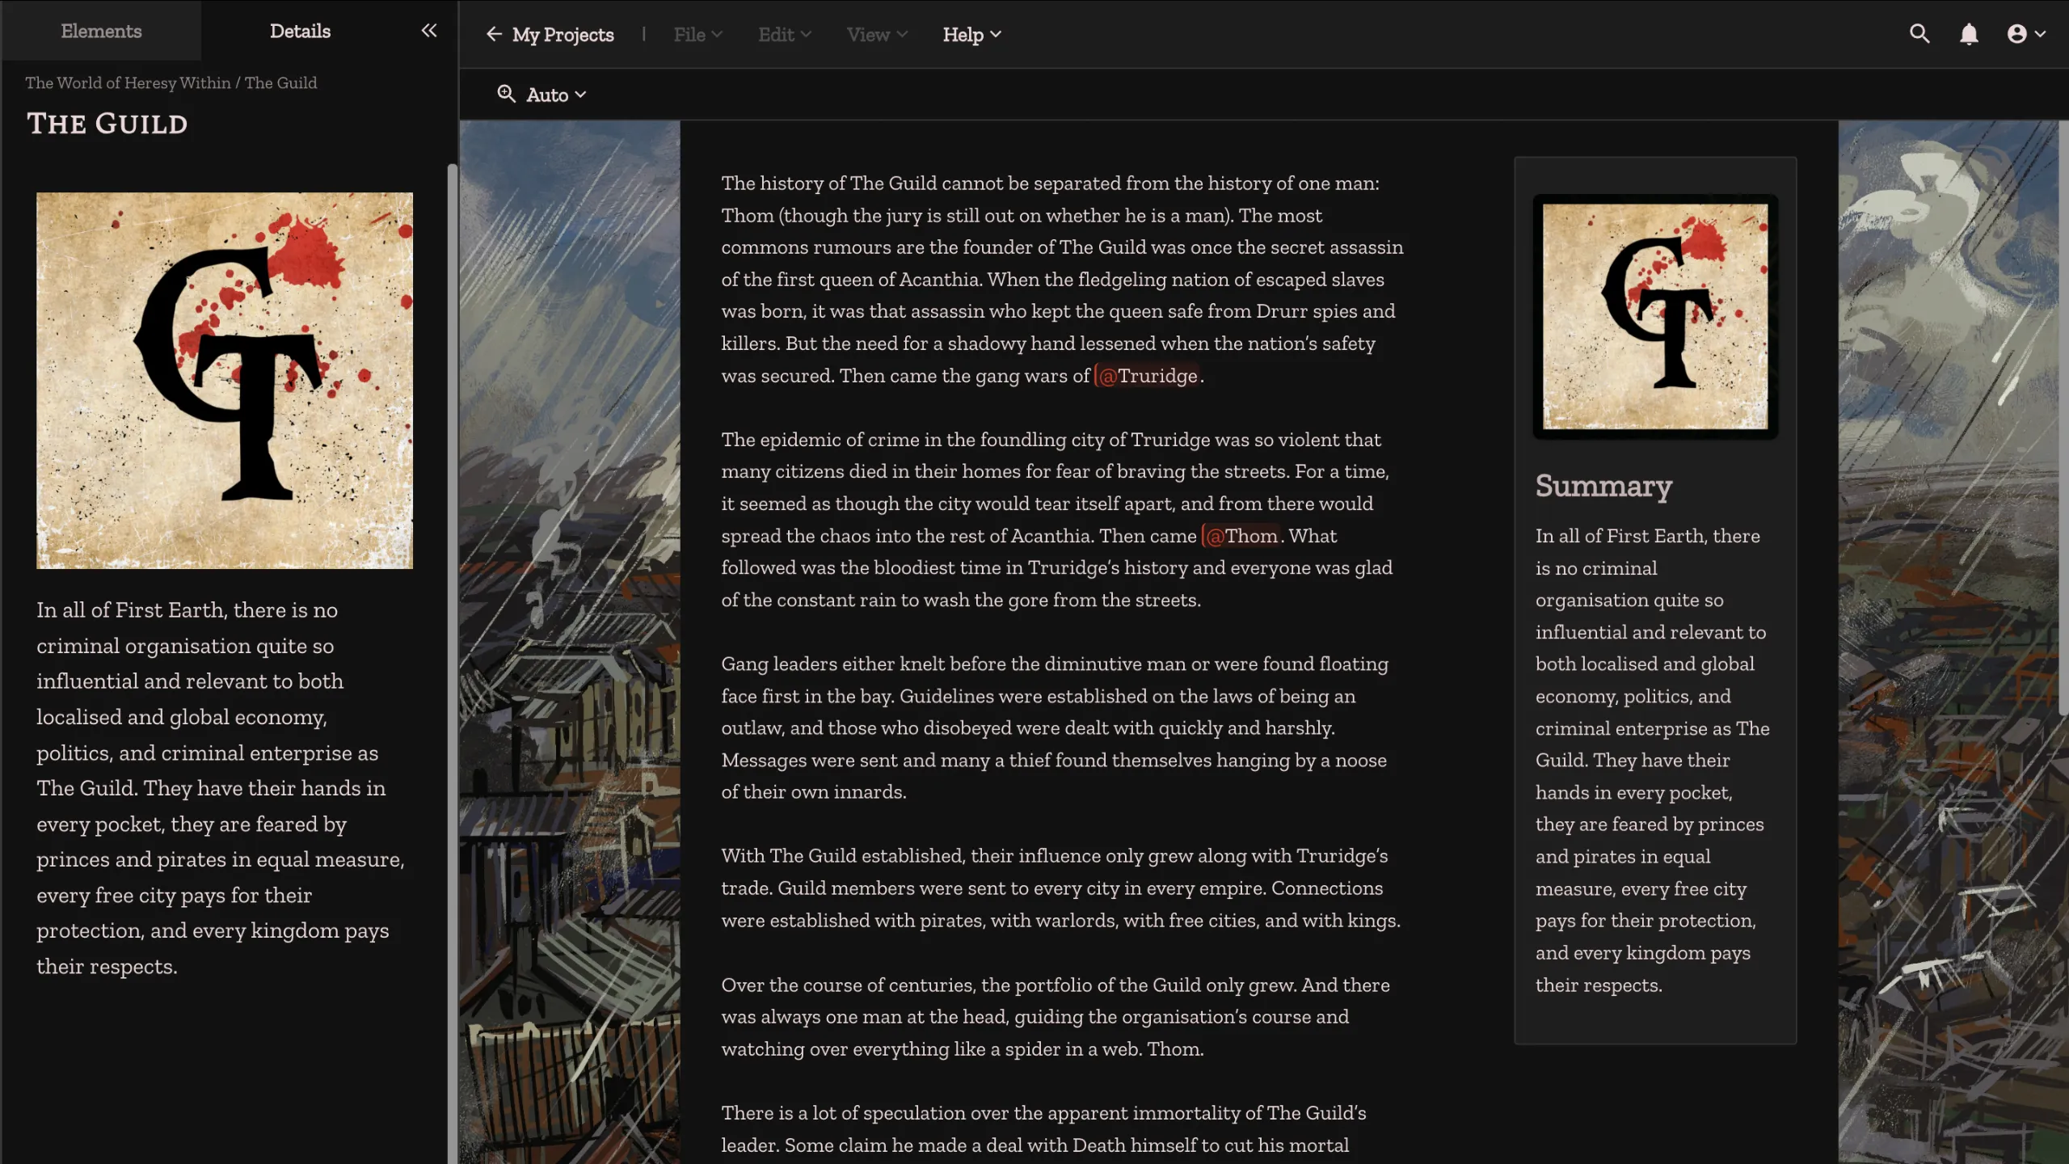Viewport: 2069px width, 1164px height.
Task: Open the Edit menu
Action: [784, 35]
